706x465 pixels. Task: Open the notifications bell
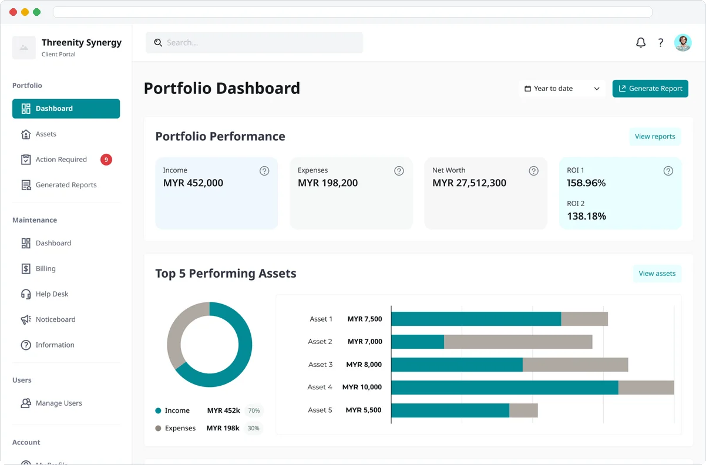click(x=641, y=42)
